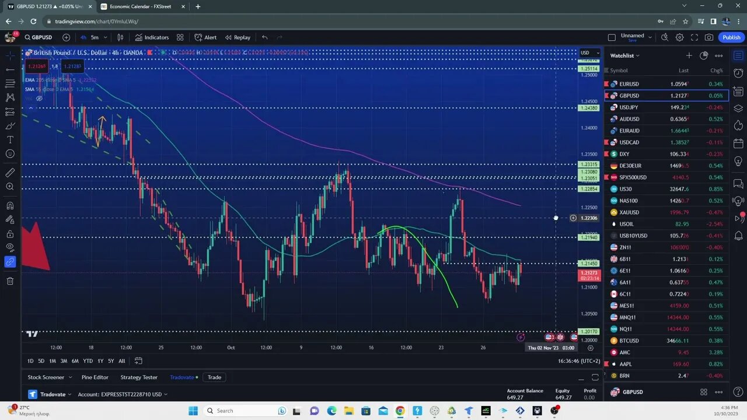The height and width of the screenshot is (420, 747).
Task: Undo the last chart action
Action: click(x=264, y=37)
